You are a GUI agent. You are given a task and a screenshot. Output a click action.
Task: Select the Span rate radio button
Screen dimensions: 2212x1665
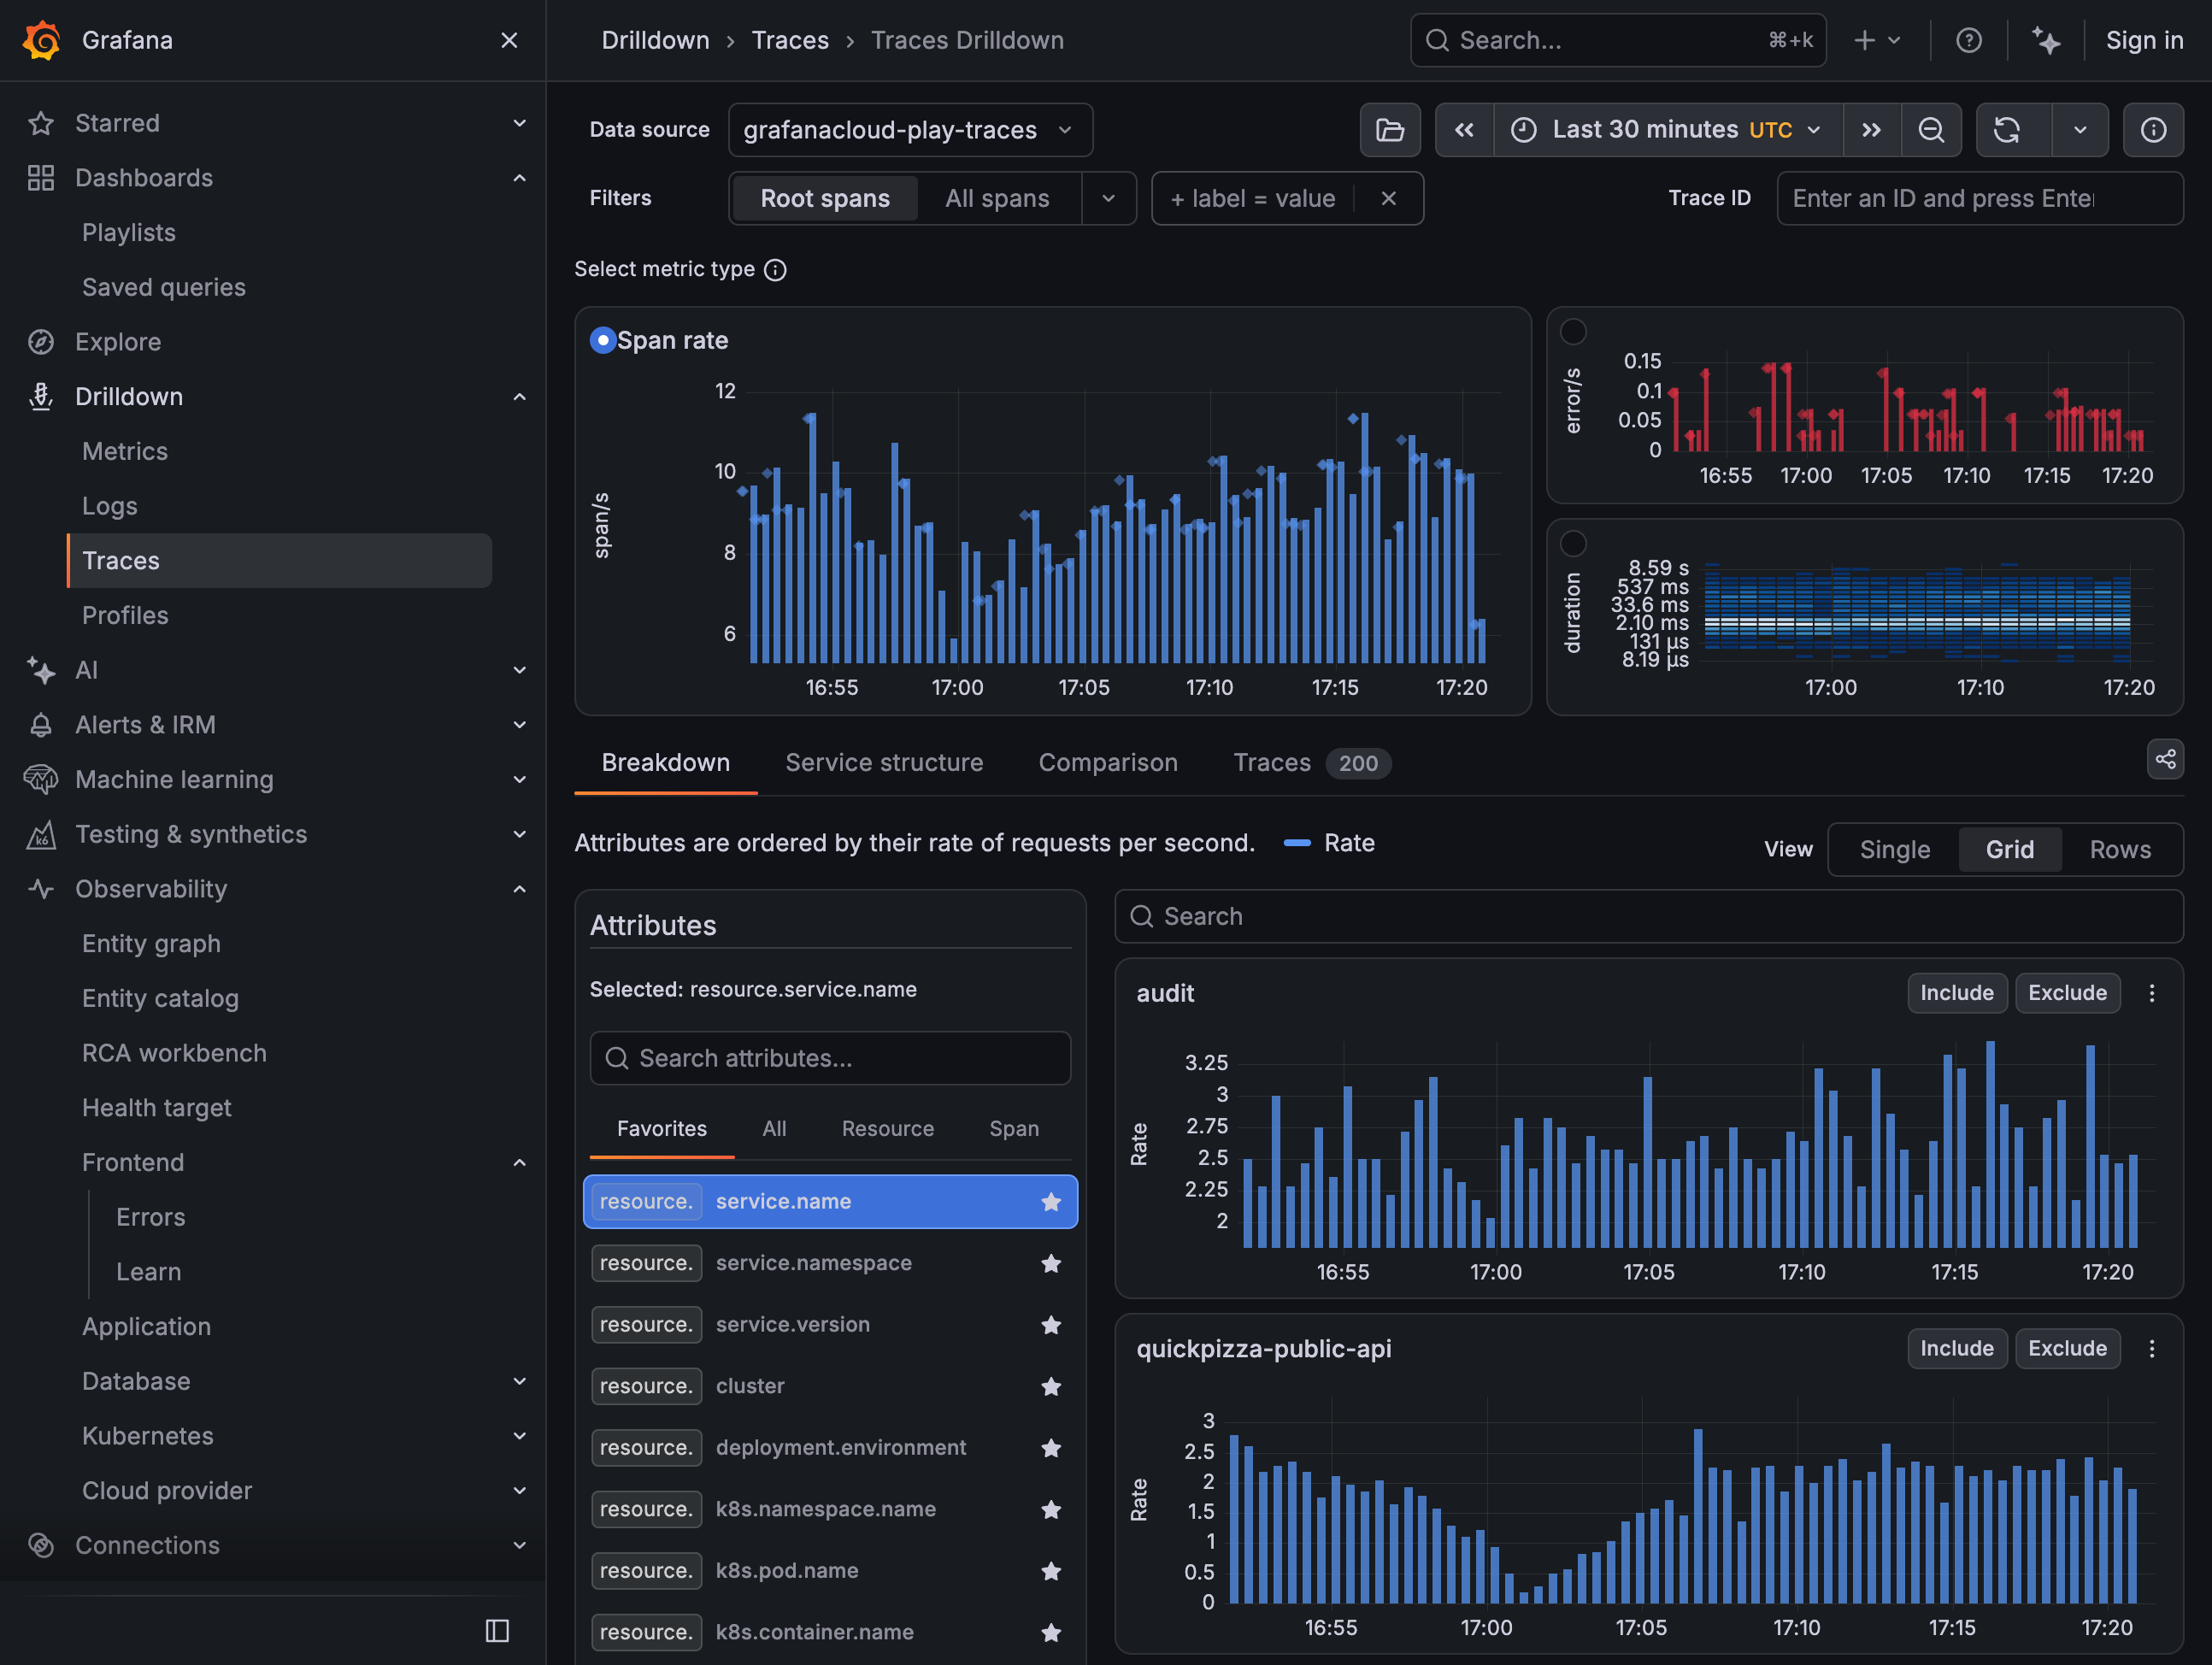(603, 340)
